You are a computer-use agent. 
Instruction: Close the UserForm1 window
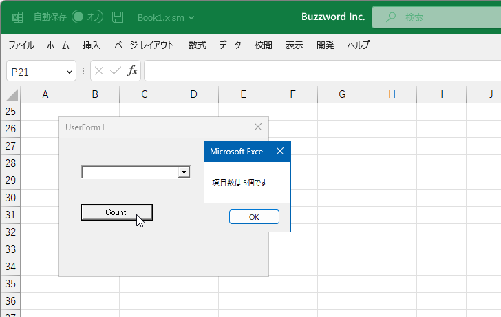click(258, 127)
